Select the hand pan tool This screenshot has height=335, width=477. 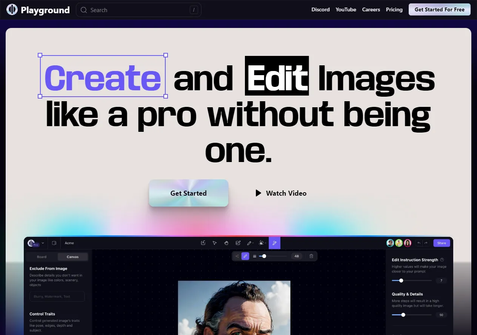(x=226, y=243)
